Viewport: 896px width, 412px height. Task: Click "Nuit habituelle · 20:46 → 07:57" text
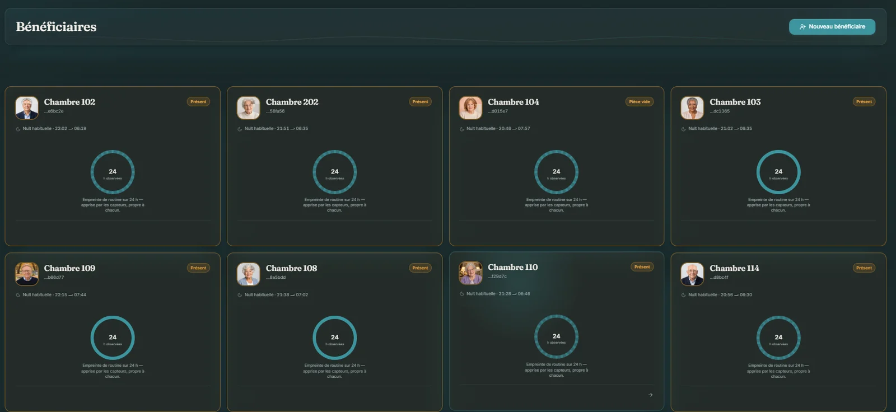(x=498, y=129)
